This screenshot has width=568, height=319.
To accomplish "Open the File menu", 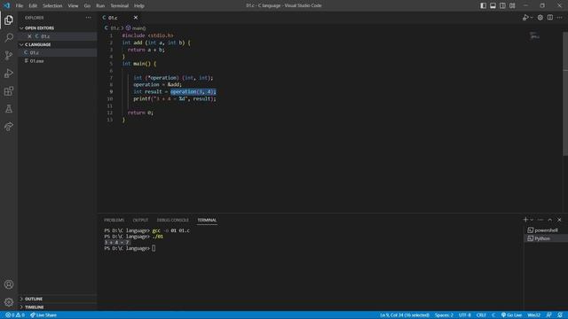I will pyautogui.click(x=20, y=5).
